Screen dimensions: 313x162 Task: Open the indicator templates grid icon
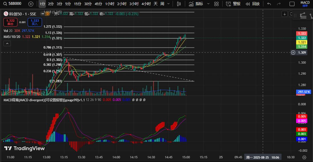click(217, 4)
